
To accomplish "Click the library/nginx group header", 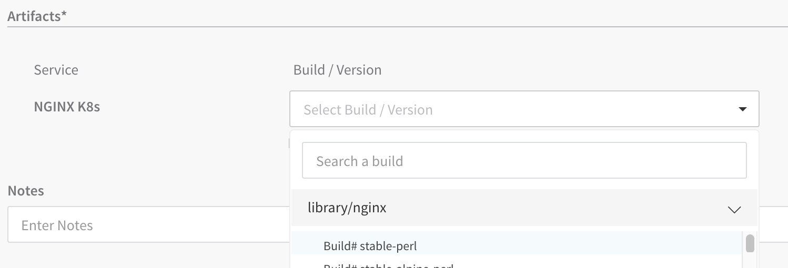I will pyautogui.click(x=524, y=208).
